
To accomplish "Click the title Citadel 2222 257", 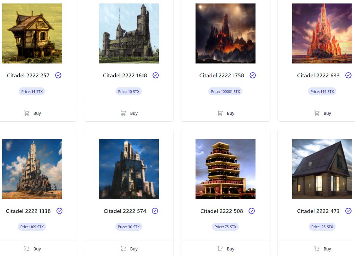I will pyautogui.click(x=28, y=75).
